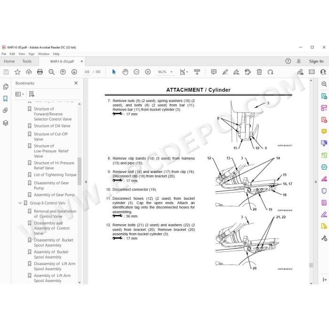Open the View menu

pyautogui.click(x=22, y=54)
